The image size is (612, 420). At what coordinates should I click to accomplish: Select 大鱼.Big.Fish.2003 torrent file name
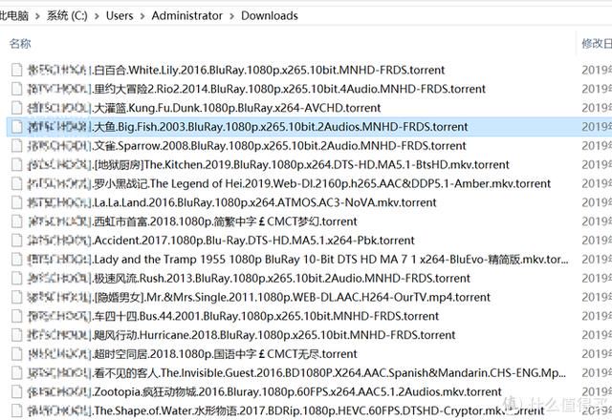(247, 127)
